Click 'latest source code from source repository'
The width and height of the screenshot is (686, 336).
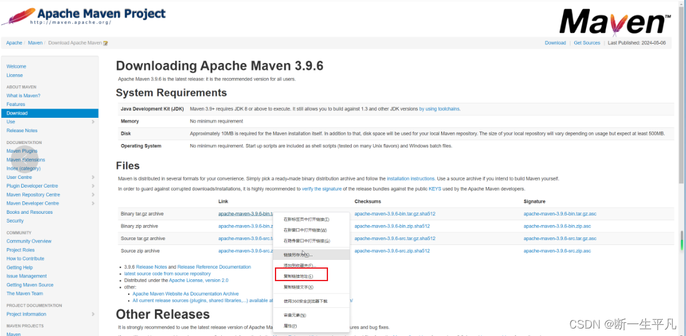pos(167,274)
